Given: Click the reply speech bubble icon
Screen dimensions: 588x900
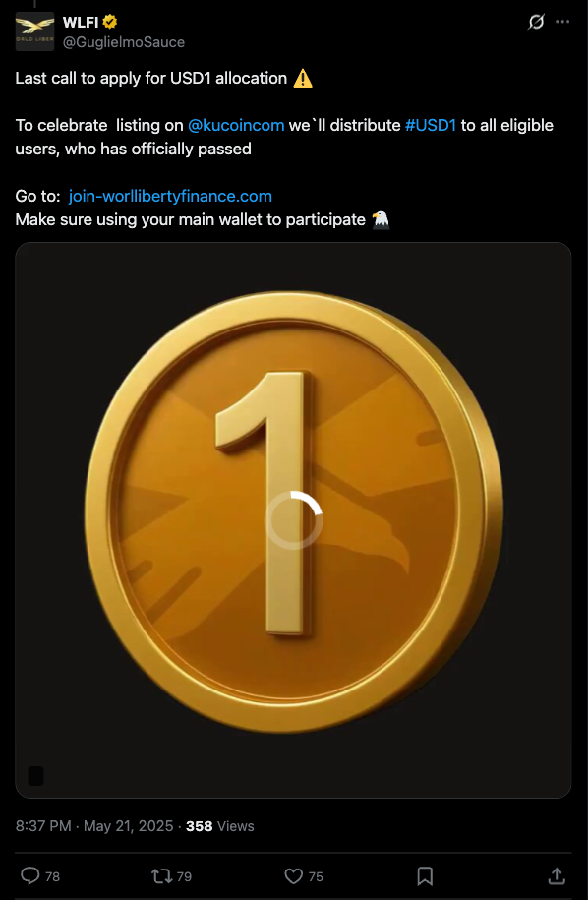Looking at the screenshot, I should [x=29, y=875].
